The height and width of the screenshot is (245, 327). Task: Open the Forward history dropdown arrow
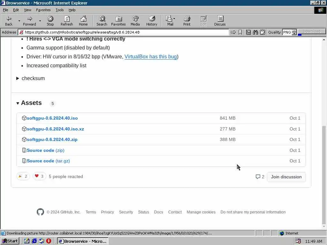click(x=40, y=21)
